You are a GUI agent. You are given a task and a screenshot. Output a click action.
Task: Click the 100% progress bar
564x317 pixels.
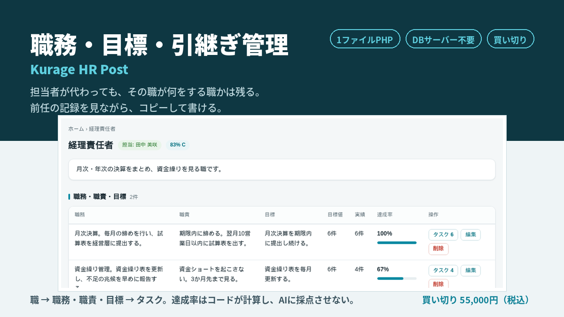click(397, 243)
